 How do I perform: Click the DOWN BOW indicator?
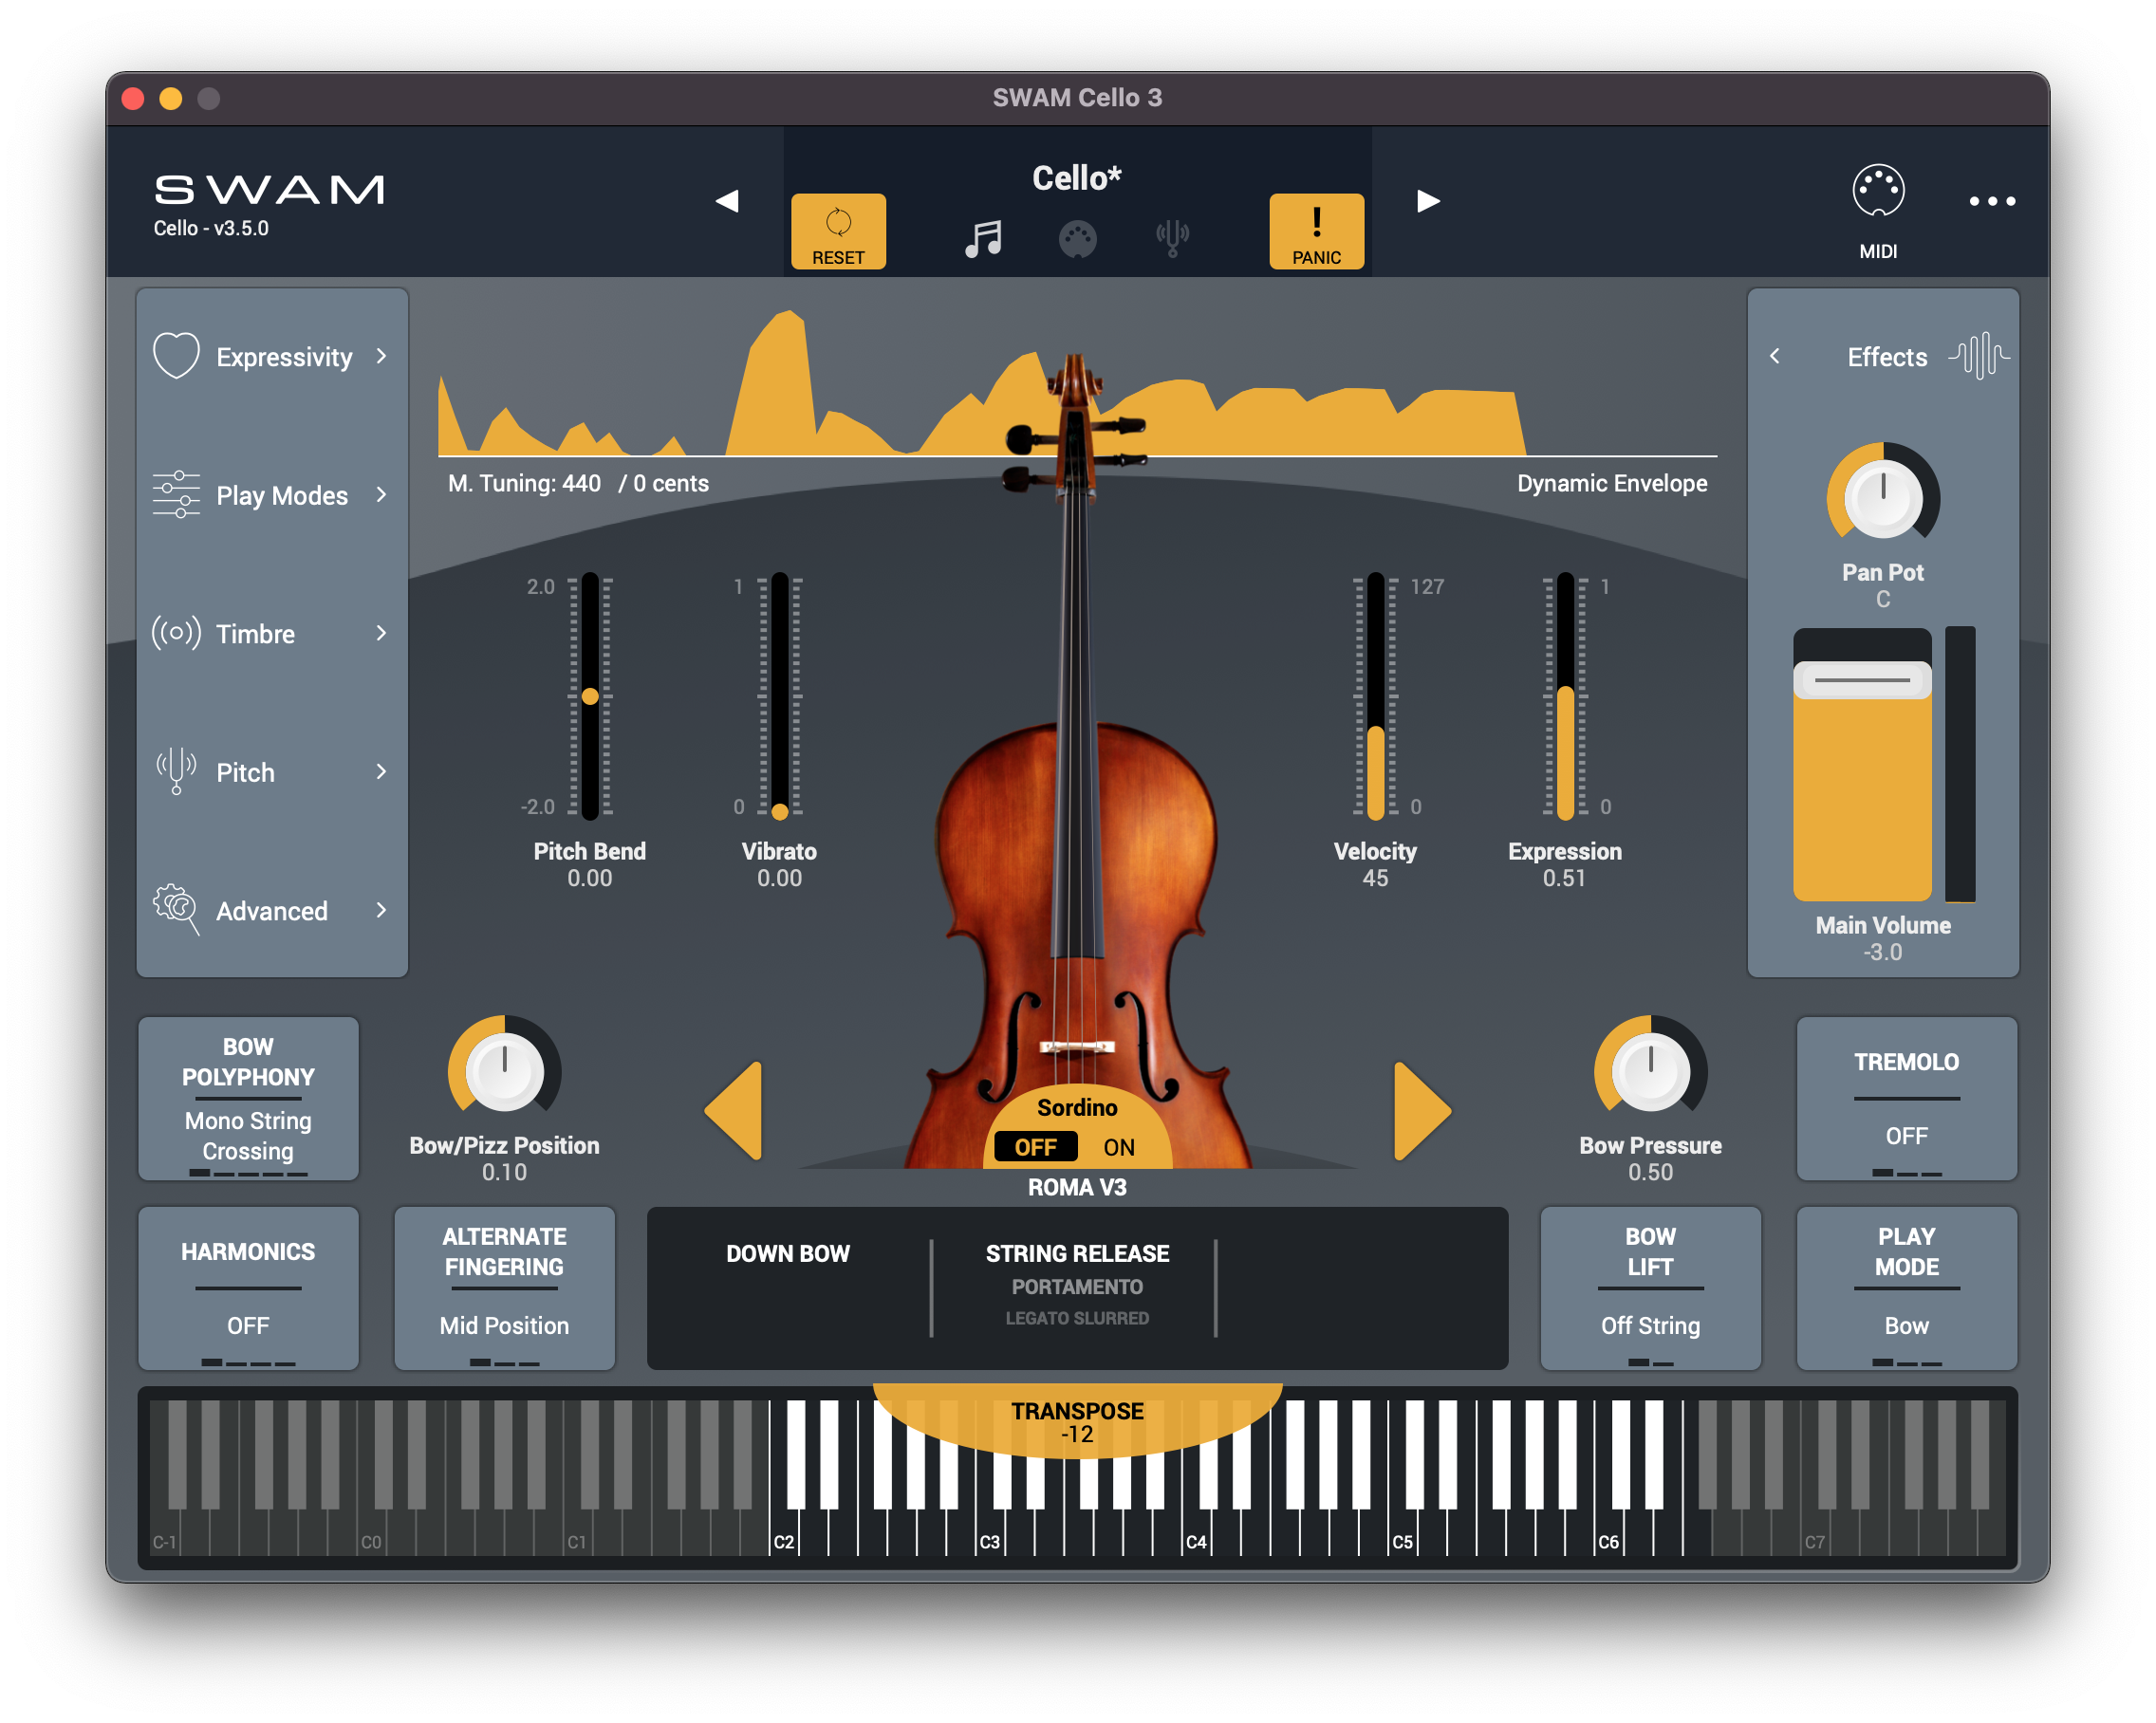click(x=787, y=1253)
